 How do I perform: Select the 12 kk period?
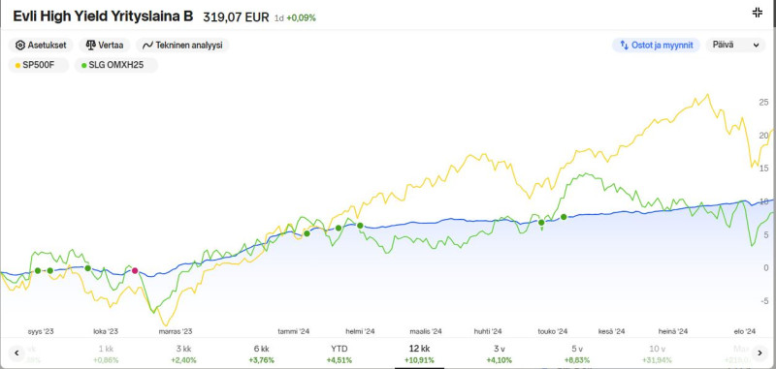point(419,354)
